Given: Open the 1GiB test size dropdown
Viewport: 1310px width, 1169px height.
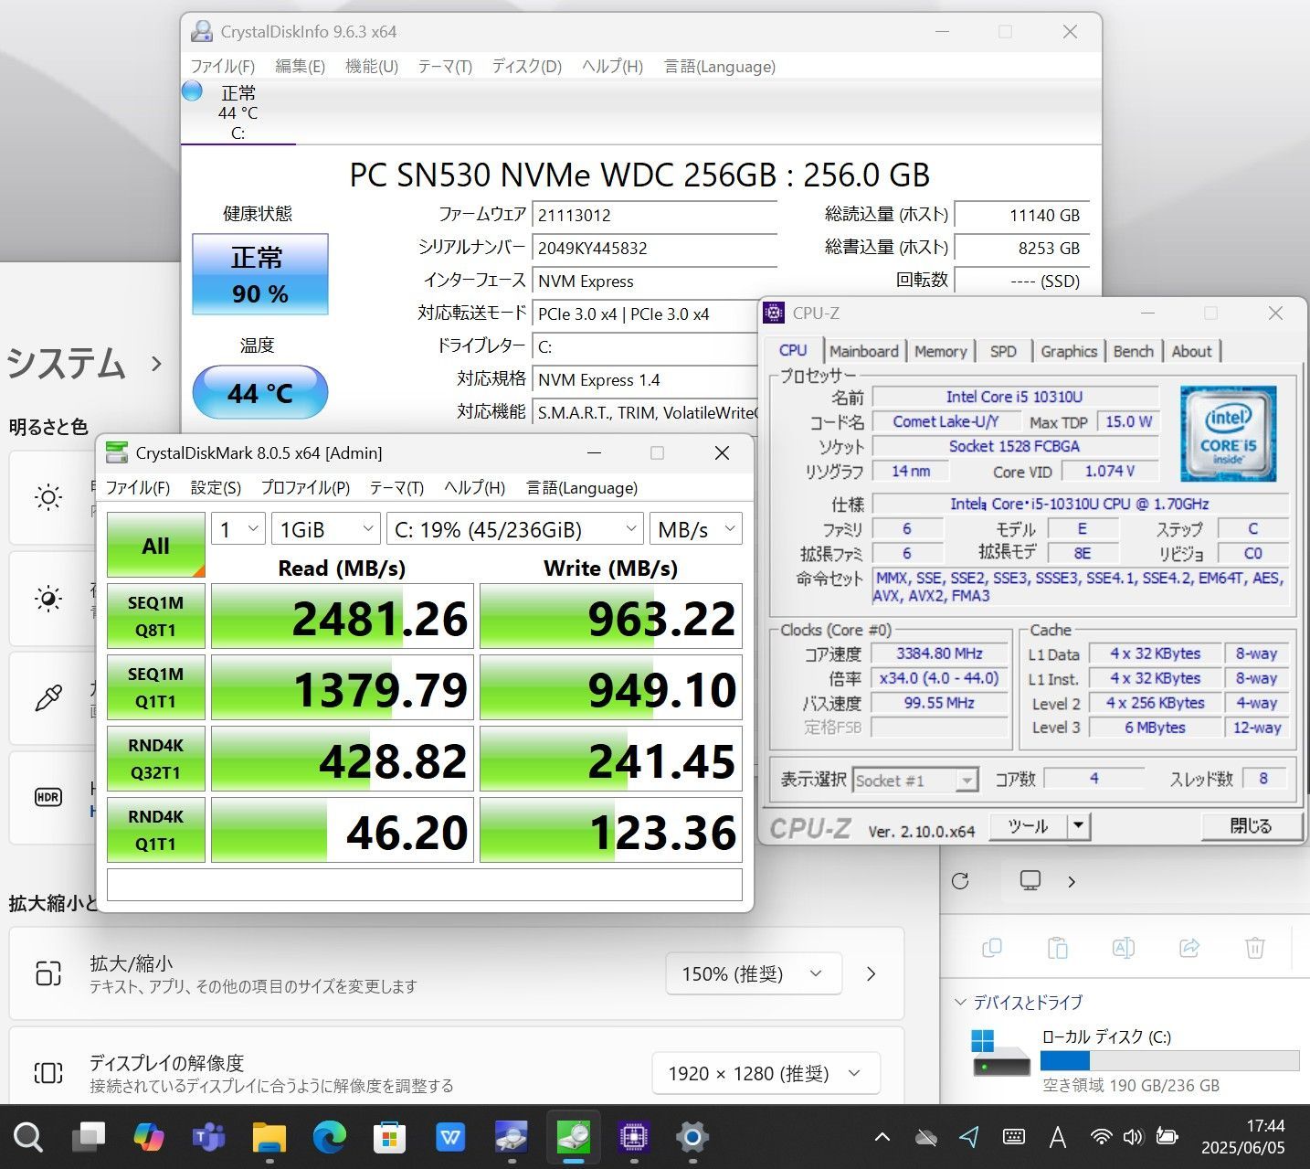Looking at the screenshot, I should [x=326, y=528].
